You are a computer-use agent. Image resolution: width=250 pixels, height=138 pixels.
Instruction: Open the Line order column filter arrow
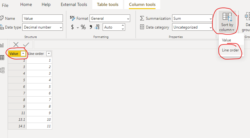tap(49, 54)
